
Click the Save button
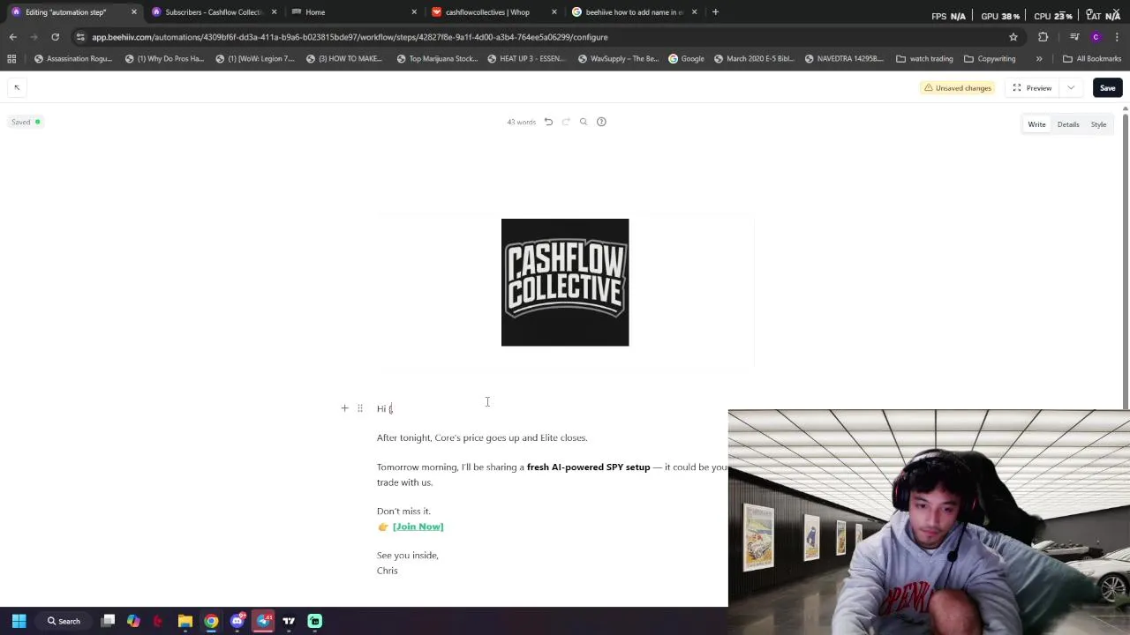coord(1107,87)
